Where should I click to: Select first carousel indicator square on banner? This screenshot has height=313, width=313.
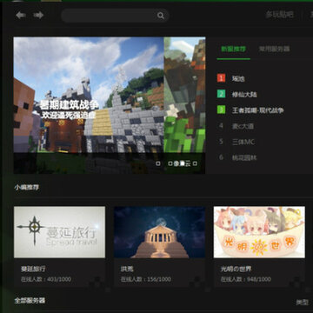(158, 163)
